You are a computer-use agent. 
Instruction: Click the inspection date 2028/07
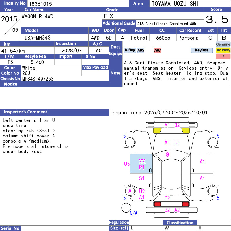click(71, 51)
